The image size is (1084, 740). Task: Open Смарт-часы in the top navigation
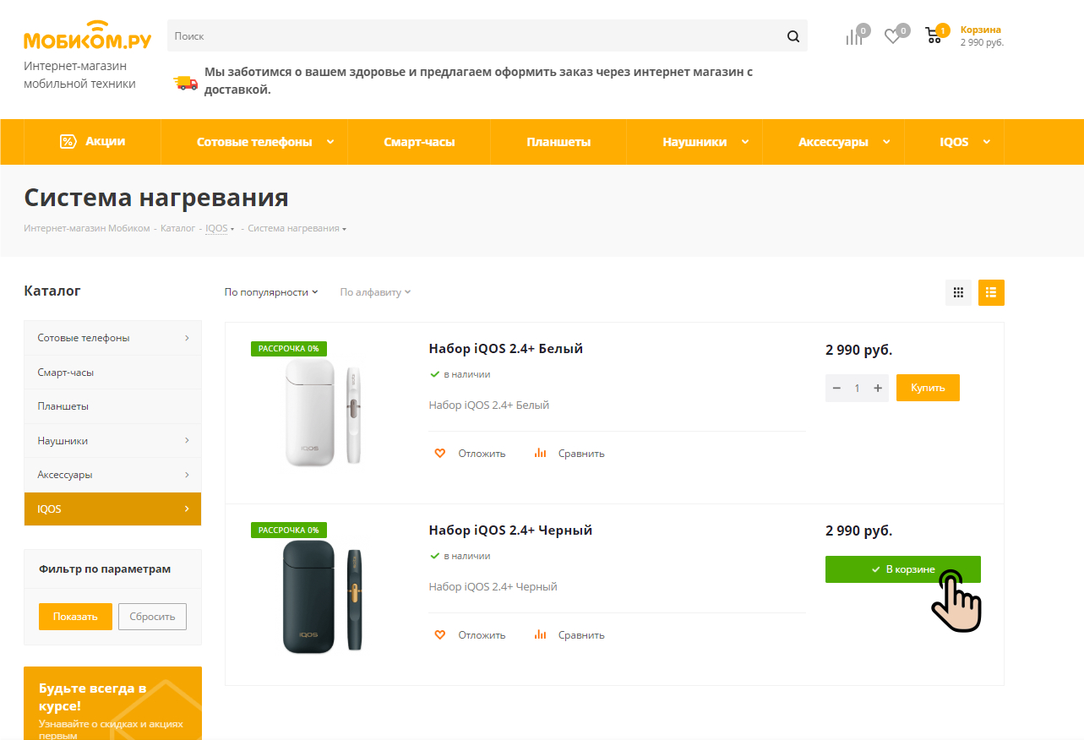[x=419, y=142]
